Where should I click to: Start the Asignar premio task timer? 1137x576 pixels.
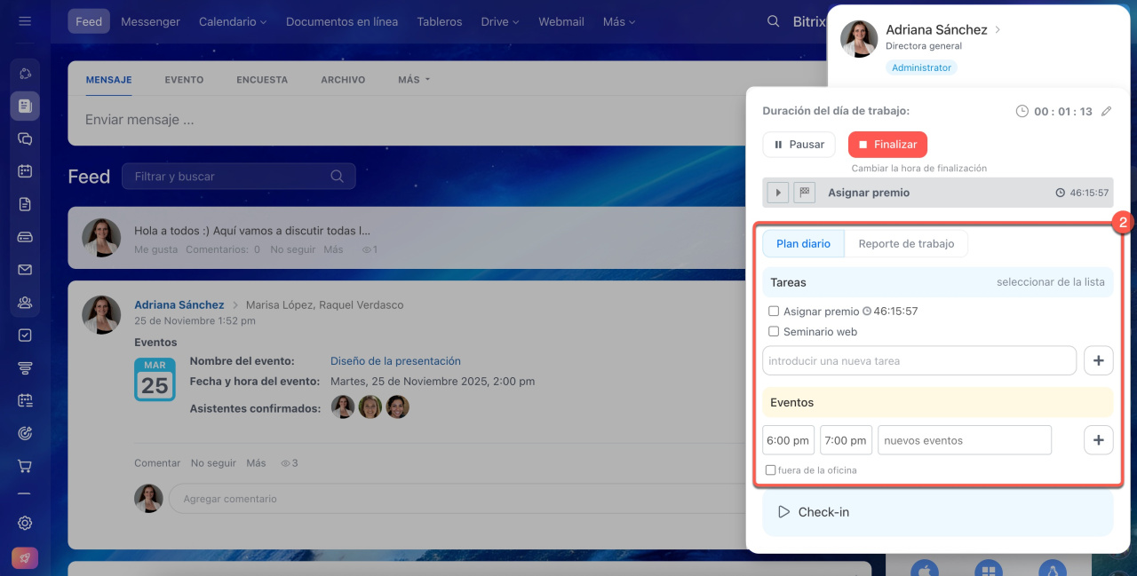(x=777, y=193)
